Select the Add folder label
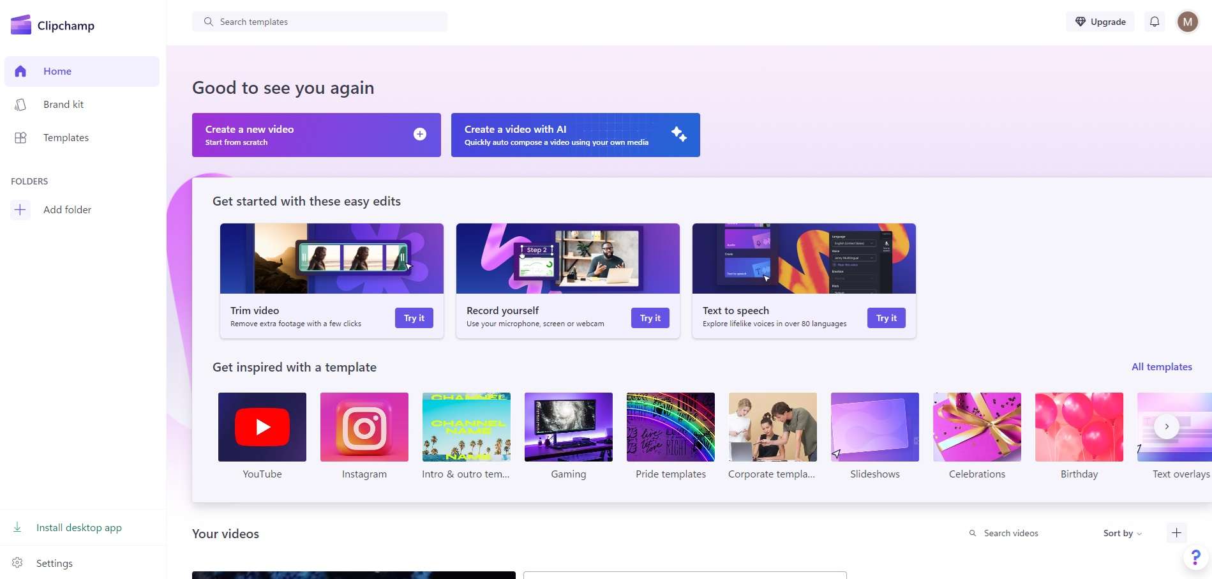 point(67,209)
